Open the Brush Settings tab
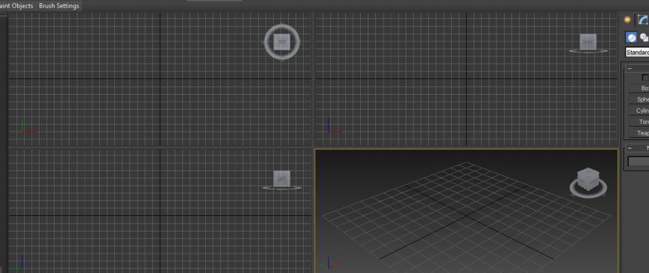The width and height of the screenshot is (649, 273). point(59,6)
